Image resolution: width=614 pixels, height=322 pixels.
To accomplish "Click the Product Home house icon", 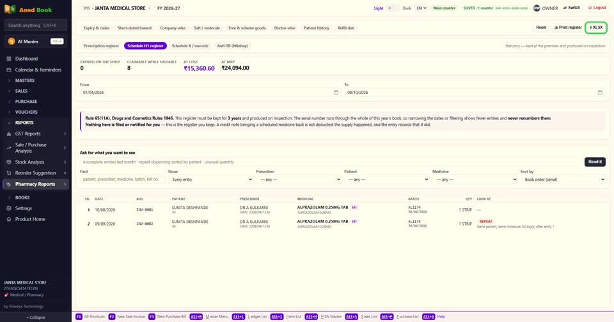I will pos(8,220).
